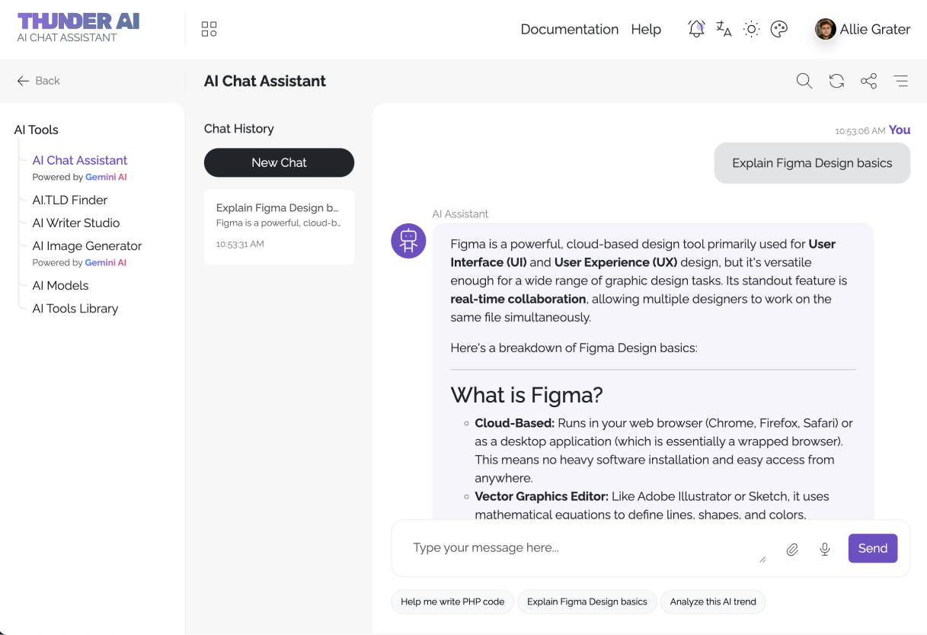Open the hamburger menu lines icon

(x=900, y=81)
